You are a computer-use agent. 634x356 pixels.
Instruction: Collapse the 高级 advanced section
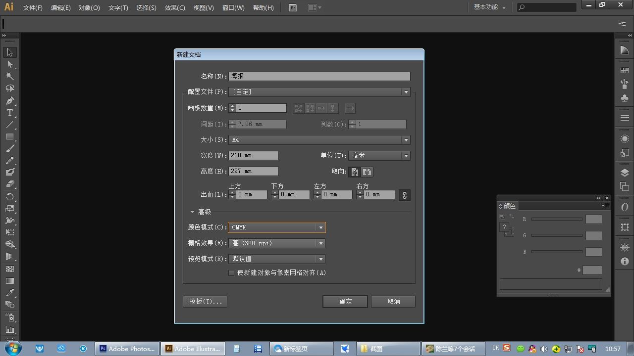pos(192,212)
